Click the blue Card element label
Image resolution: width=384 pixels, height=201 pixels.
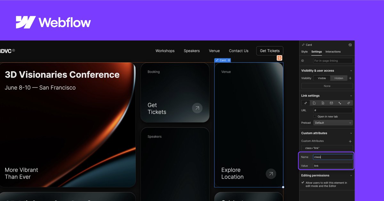click(221, 60)
